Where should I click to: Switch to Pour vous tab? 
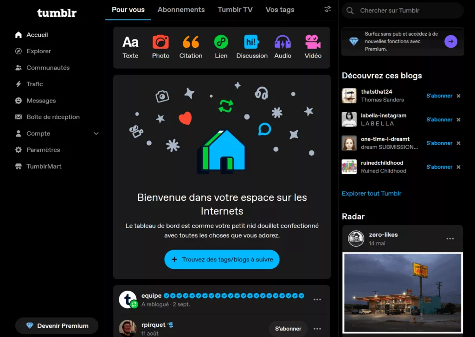tap(128, 10)
